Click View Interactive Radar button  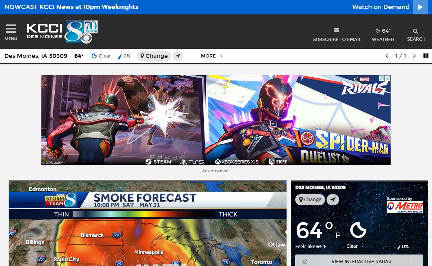359,261
